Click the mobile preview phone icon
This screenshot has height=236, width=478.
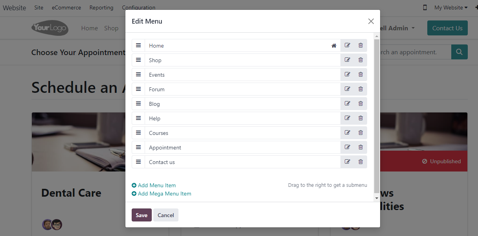pyautogui.click(x=425, y=7)
